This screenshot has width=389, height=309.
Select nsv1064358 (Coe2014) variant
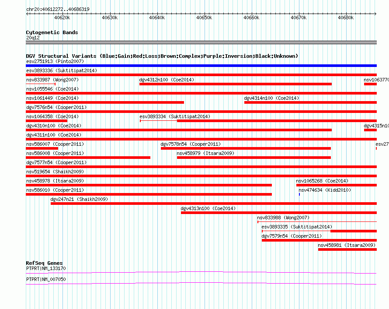click(x=52, y=116)
